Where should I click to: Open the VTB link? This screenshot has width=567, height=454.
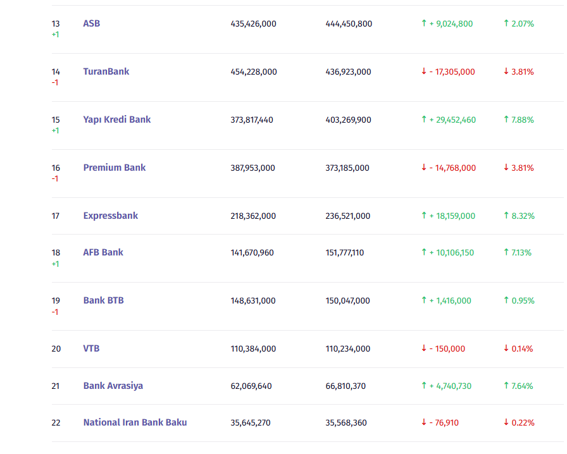pos(91,348)
